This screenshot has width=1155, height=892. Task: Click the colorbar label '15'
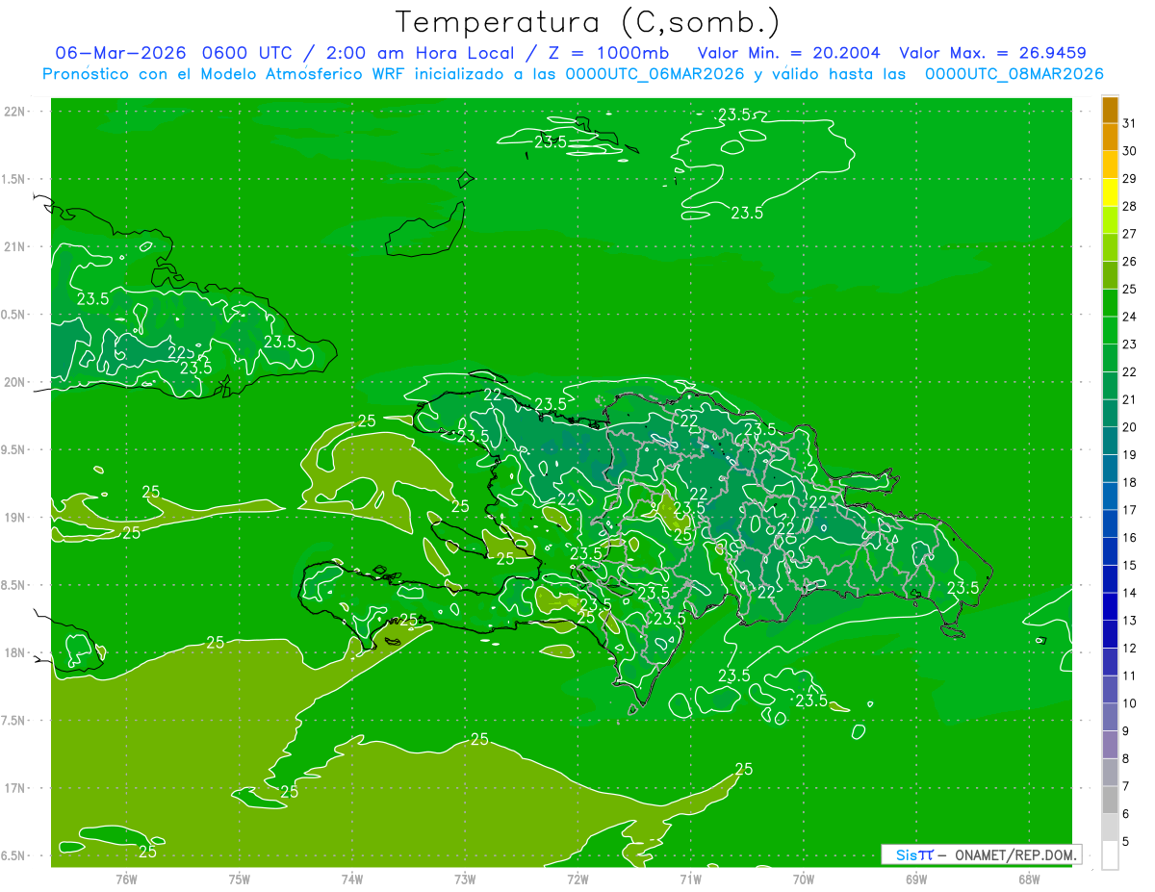point(1129,565)
